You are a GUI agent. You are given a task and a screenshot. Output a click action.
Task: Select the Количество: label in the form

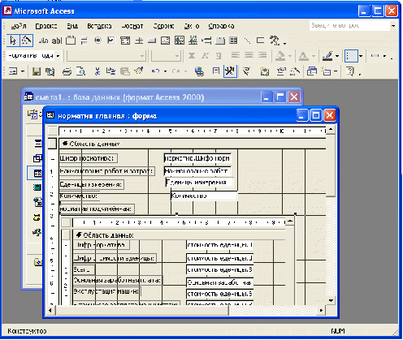[79, 196]
